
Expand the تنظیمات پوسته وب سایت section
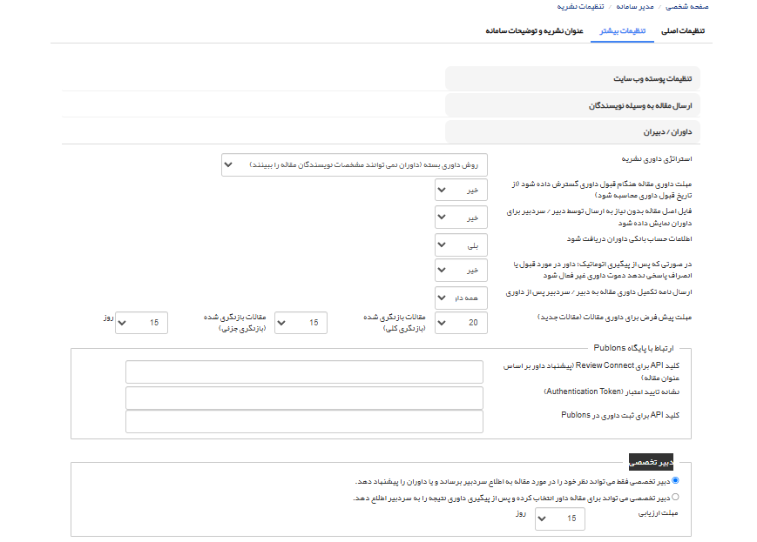coord(572,78)
